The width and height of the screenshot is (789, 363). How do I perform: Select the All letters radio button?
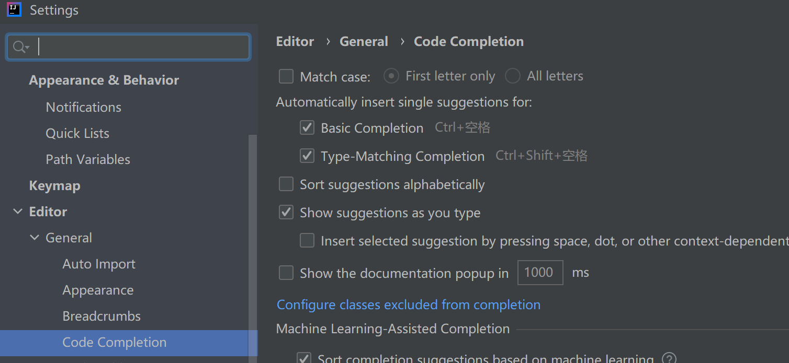(x=513, y=76)
